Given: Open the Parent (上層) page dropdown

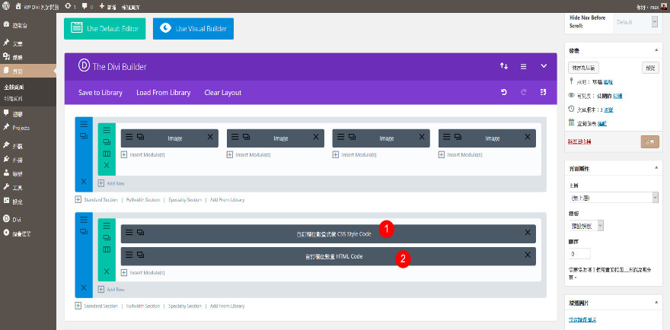Looking at the screenshot, I should coord(614,198).
